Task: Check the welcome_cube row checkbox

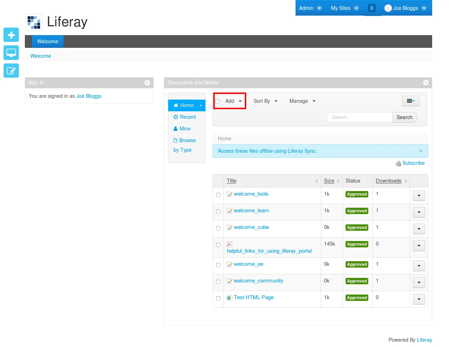Action: pos(218,228)
